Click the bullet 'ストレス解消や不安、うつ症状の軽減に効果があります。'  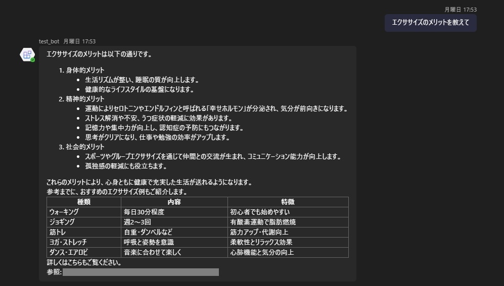(x=158, y=119)
